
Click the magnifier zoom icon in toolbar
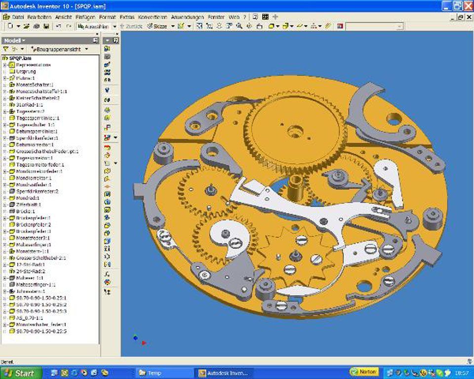coord(239,26)
